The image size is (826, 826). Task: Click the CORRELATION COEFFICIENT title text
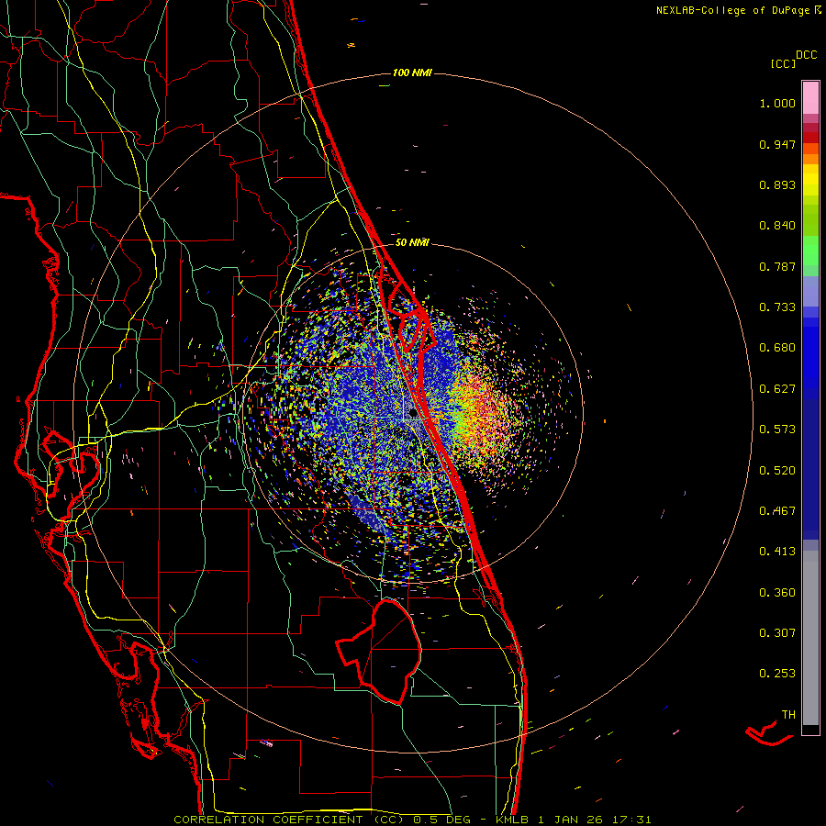(x=268, y=820)
